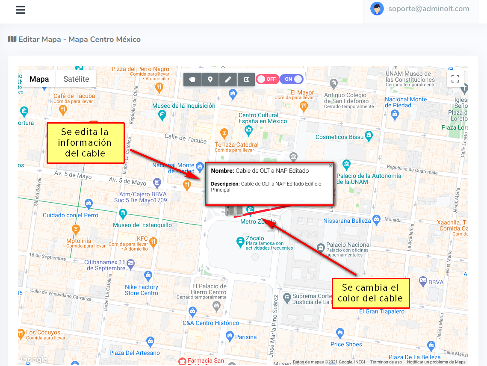Click the Zócalo plaza marker icon
Image resolution: width=487 pixels, height=366 pixels.
240,242
